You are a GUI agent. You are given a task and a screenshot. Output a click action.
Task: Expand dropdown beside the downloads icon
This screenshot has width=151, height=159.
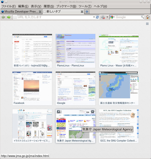click(x=107, y=17)
